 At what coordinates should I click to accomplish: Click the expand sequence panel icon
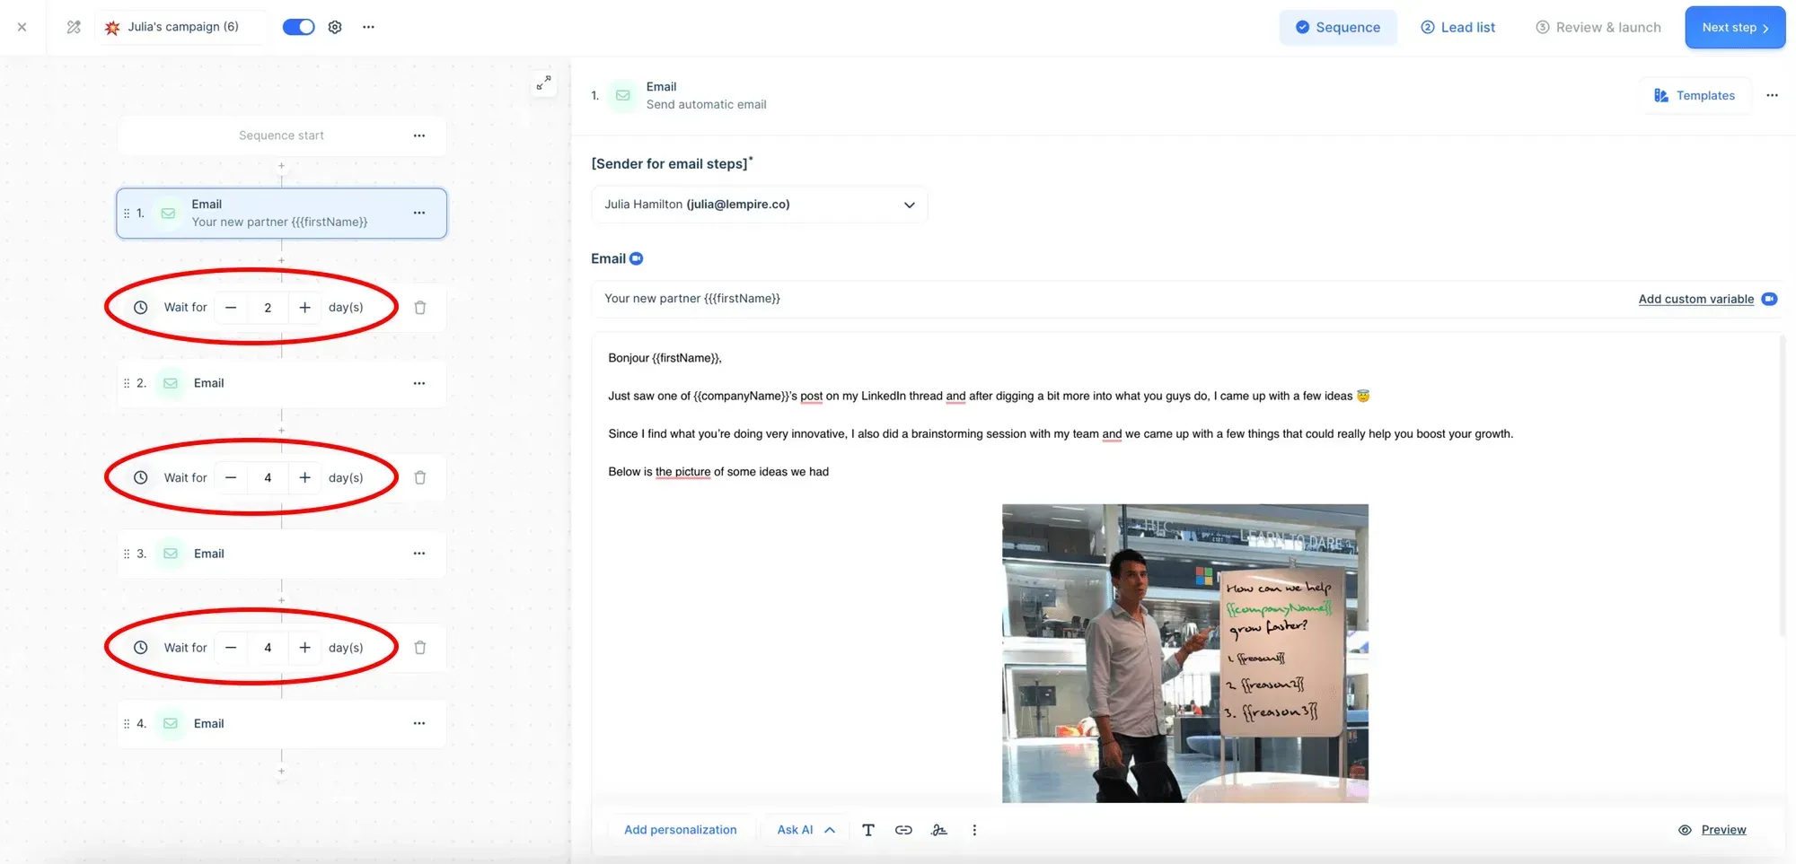pos(543,83)
